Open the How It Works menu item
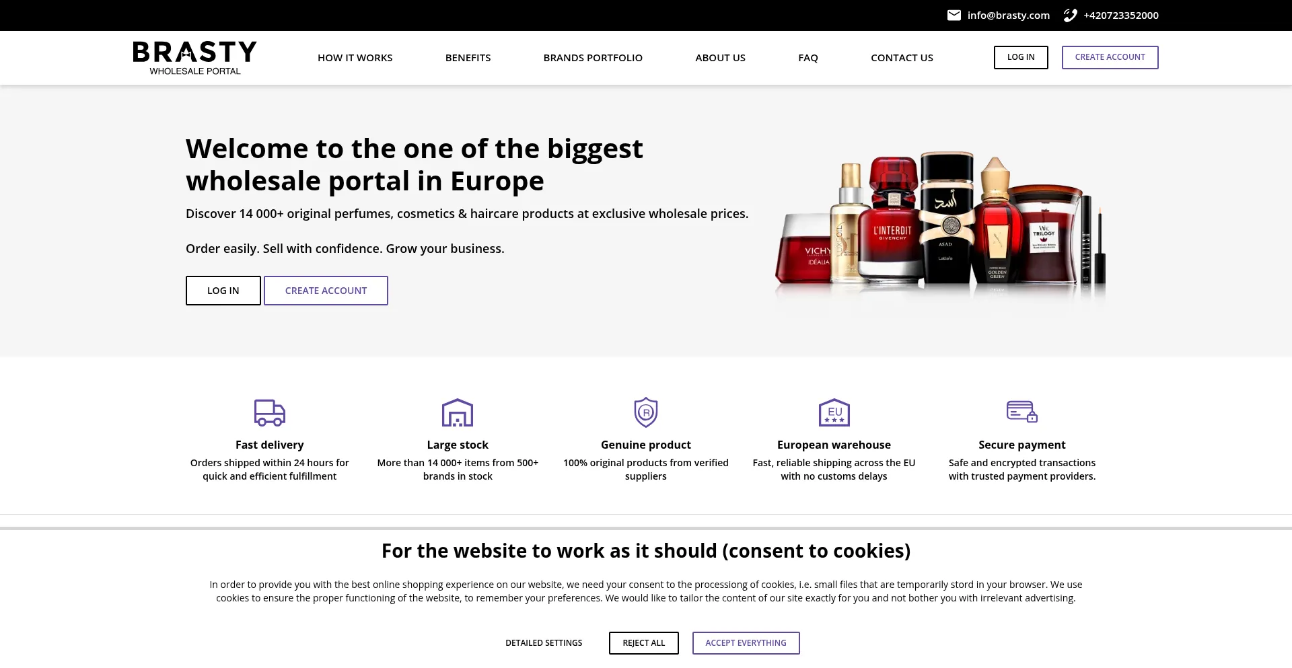 [355, 58]
